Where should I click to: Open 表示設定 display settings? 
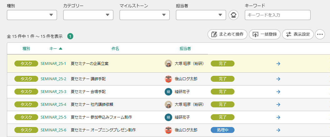click(298, 34)
